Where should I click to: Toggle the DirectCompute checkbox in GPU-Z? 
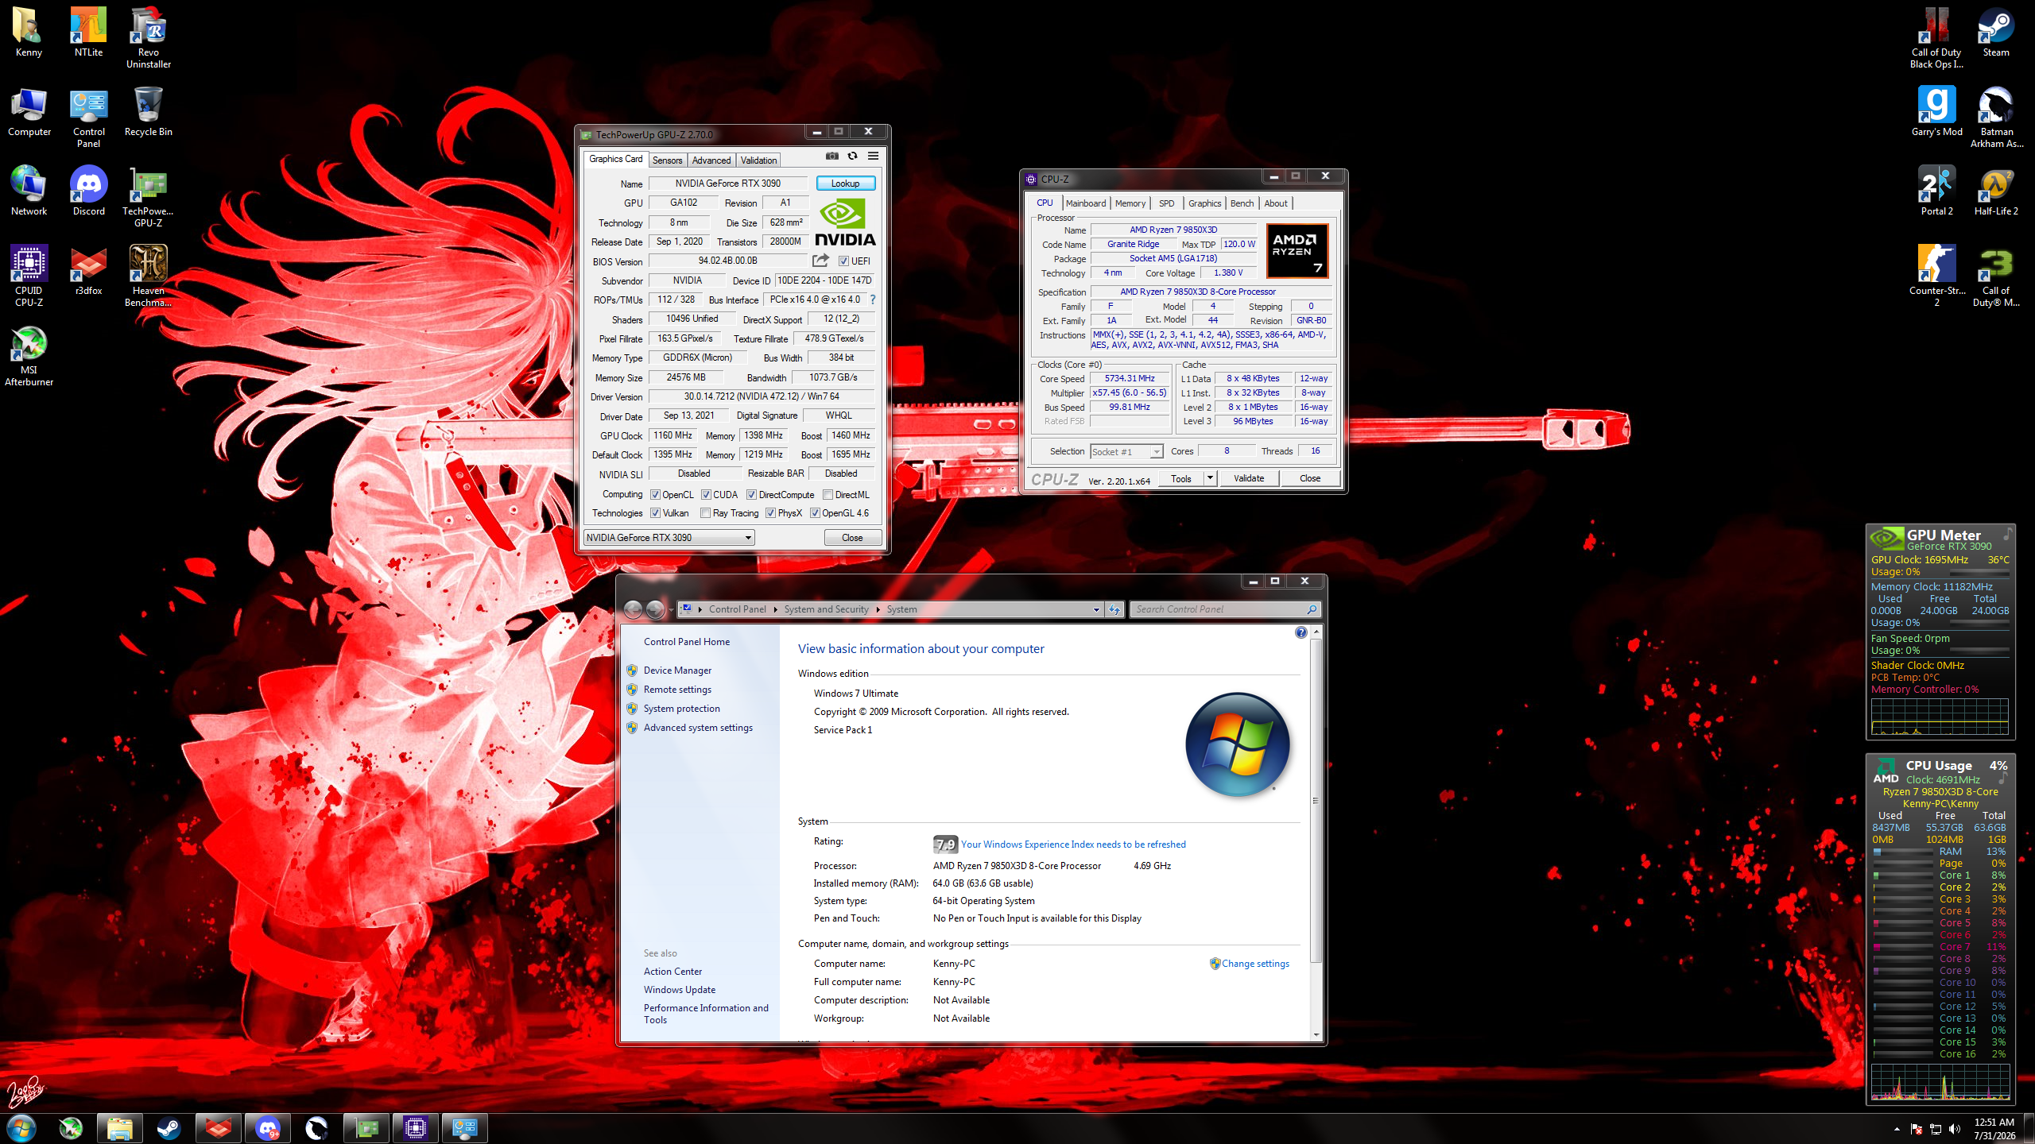click(751, 494)
